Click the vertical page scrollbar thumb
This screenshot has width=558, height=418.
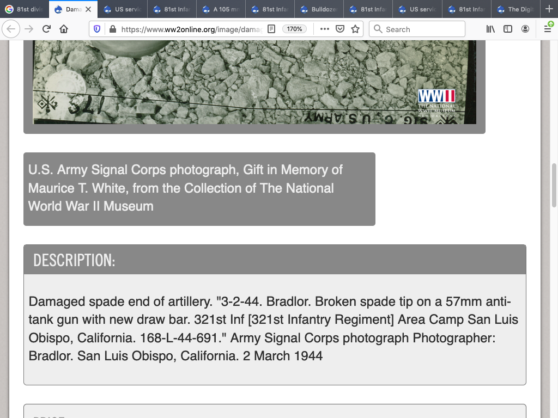(x=554, y=185)
